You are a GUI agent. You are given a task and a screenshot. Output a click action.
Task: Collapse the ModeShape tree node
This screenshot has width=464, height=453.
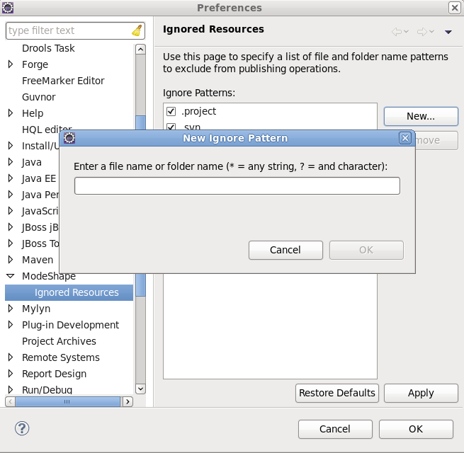[x=11, y=276]
